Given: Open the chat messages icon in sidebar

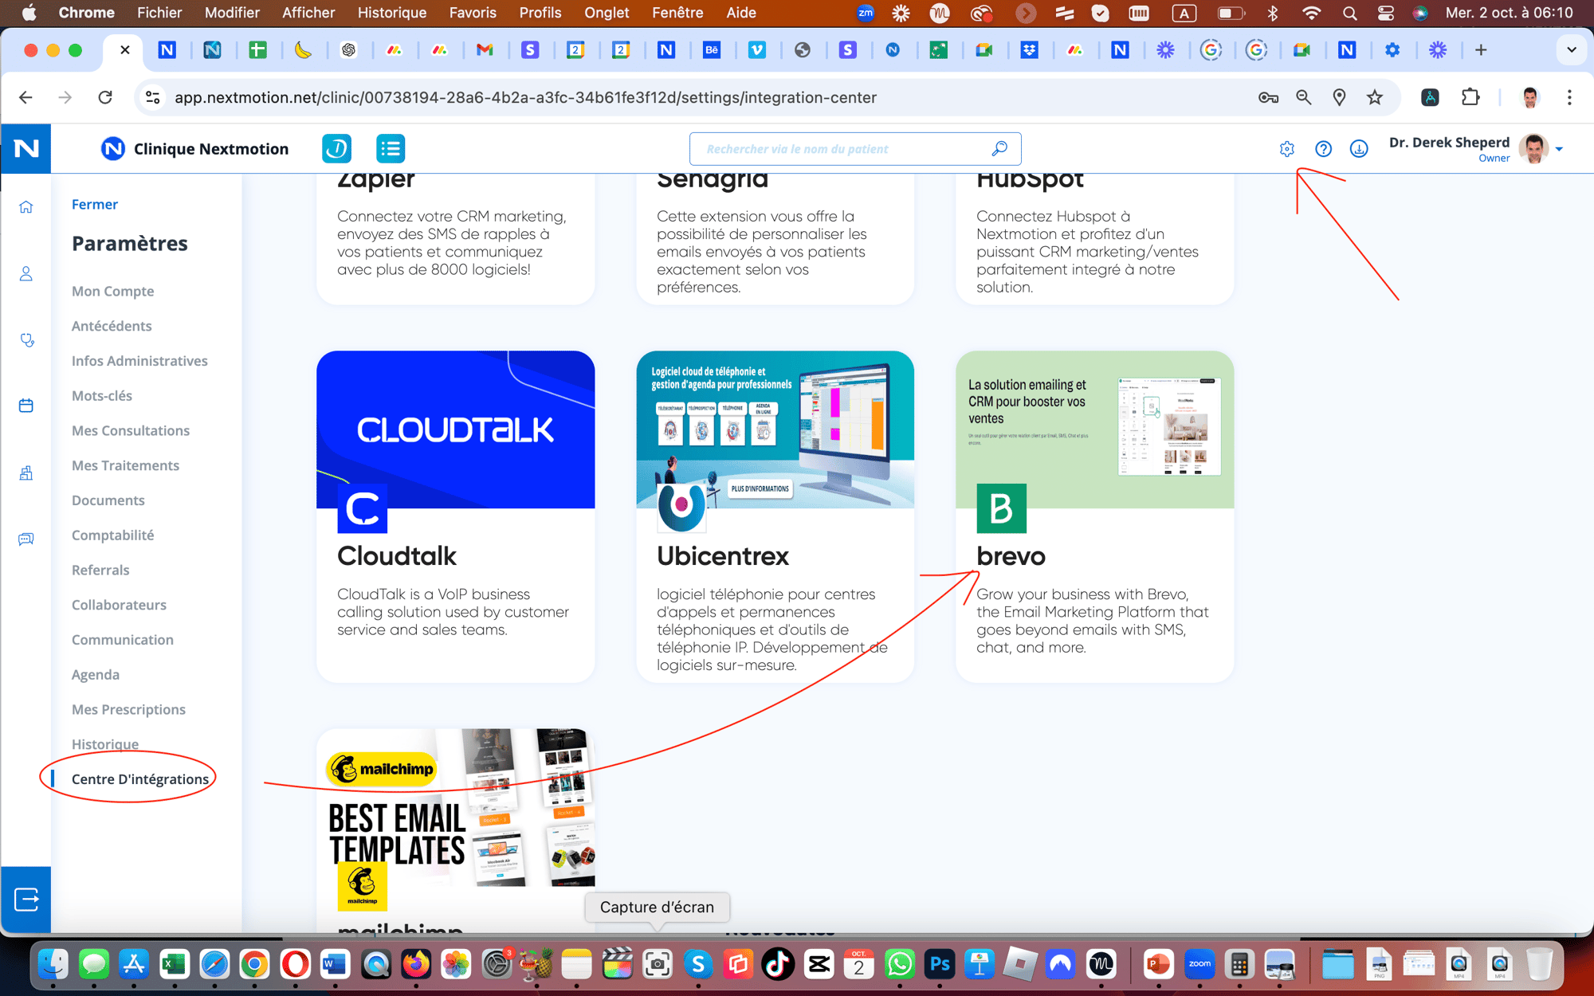Looking at the screenshot, I should 26,539.
